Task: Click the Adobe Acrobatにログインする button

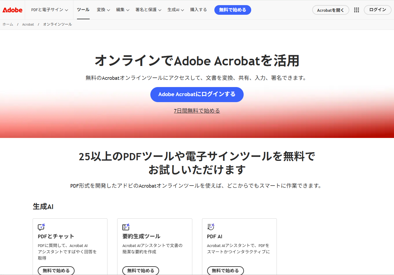Action: (x=197, y=94)
